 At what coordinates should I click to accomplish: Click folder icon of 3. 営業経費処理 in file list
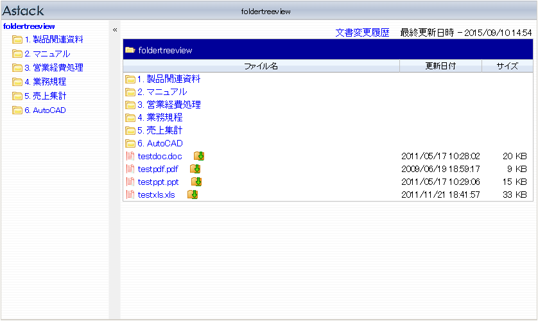coord(130,105)
